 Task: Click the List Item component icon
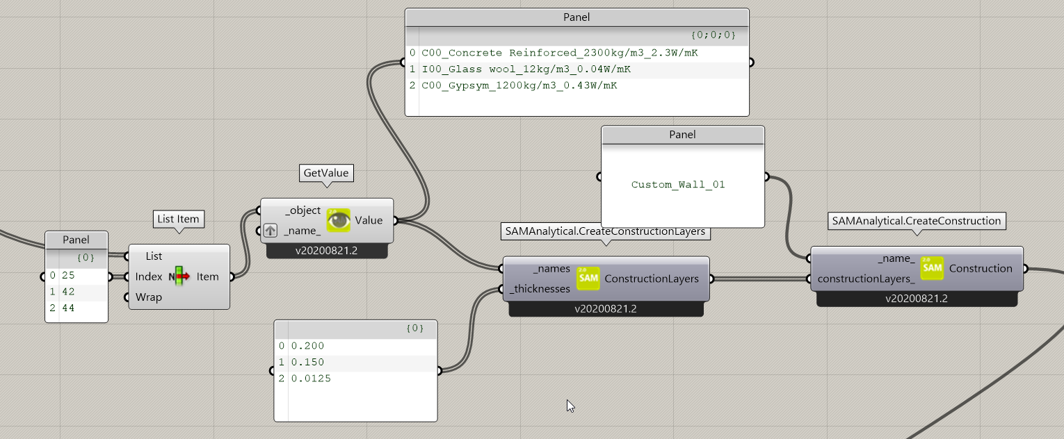[x=179, y=276]
